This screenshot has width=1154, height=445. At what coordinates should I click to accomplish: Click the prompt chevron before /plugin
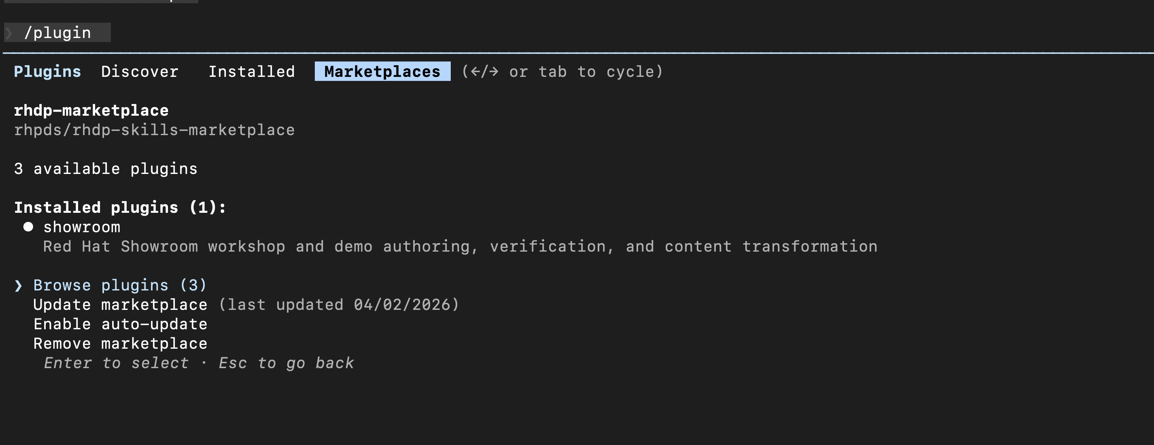[x=9, y=33]
